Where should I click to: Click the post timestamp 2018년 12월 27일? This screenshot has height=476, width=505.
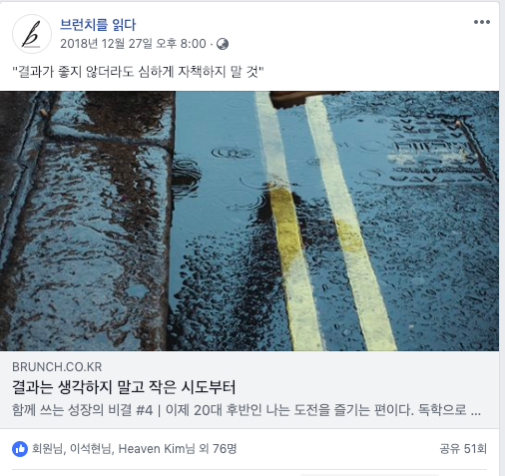[133, 44]
